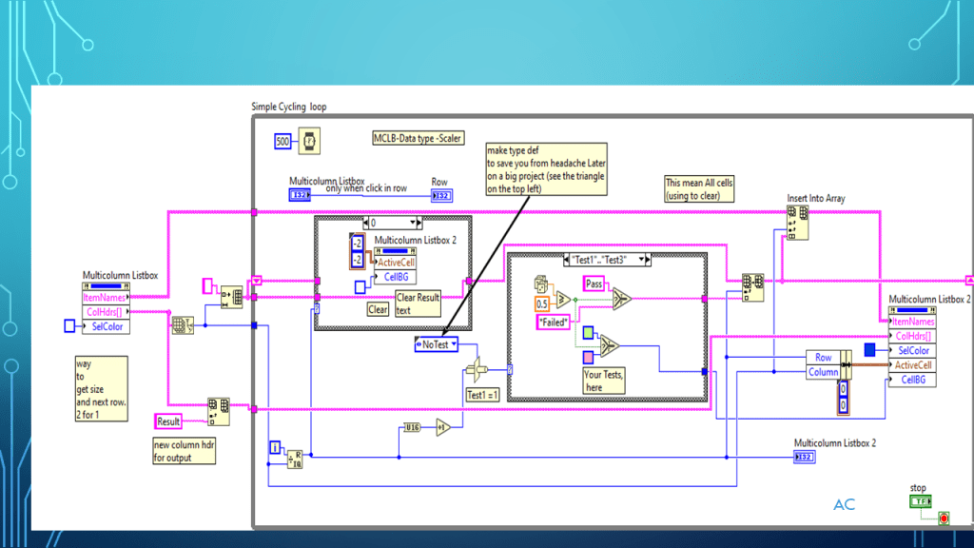This screenshot has width=974, height=548.
Task: Click the left shift register on loop
Action: pyautogui.click(x=255, y=281)
